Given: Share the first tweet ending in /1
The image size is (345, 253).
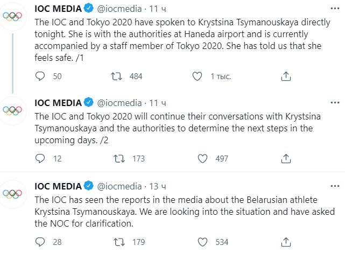Looking at the screenshot, I should pos(286,76).
